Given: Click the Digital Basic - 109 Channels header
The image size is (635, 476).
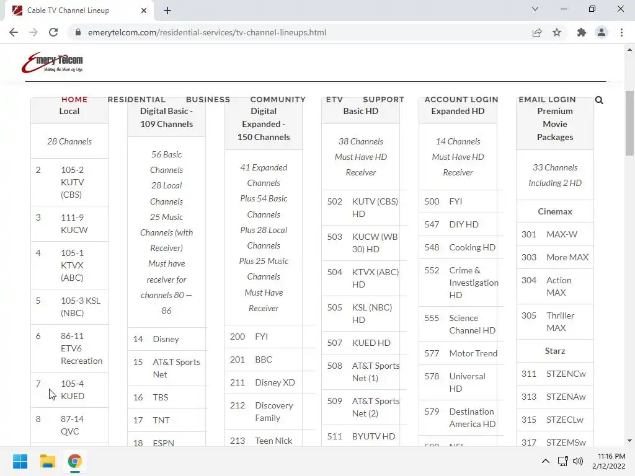Looking at the screenshot, I should click(166, 117).
